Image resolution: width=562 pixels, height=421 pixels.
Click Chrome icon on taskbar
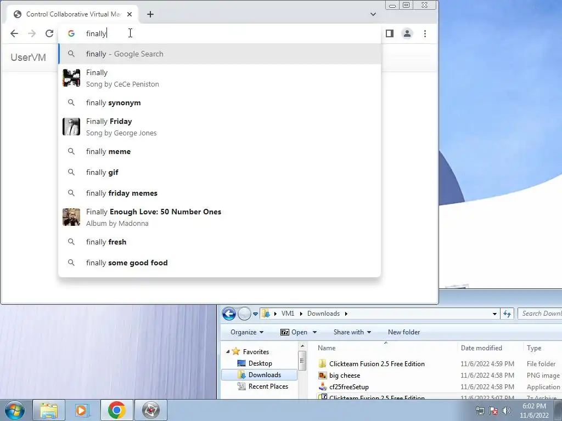116,410
